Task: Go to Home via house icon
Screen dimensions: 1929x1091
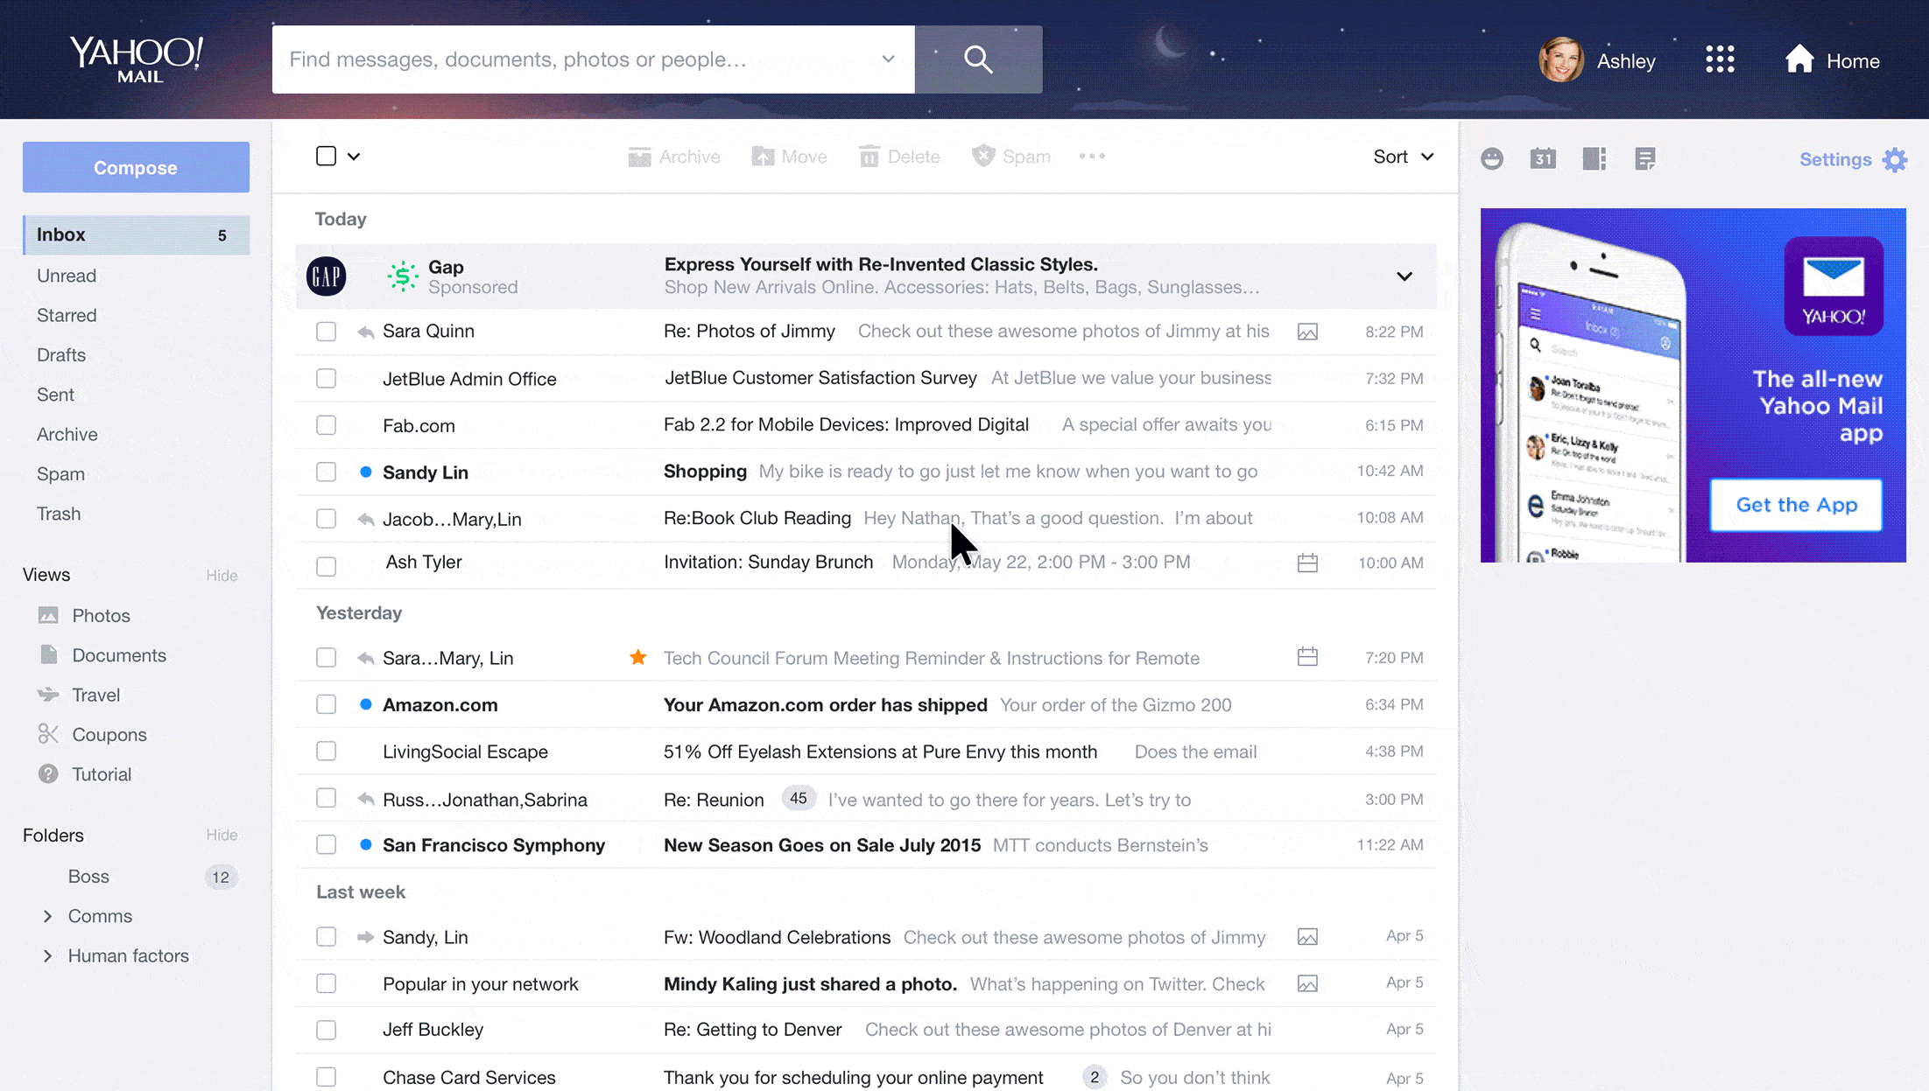Action: coord(1799,59)
